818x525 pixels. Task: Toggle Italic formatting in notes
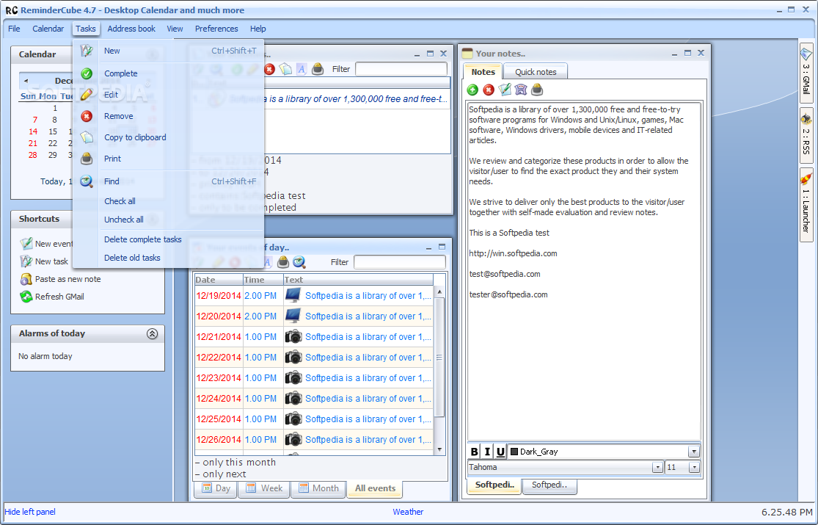[487, 452]
